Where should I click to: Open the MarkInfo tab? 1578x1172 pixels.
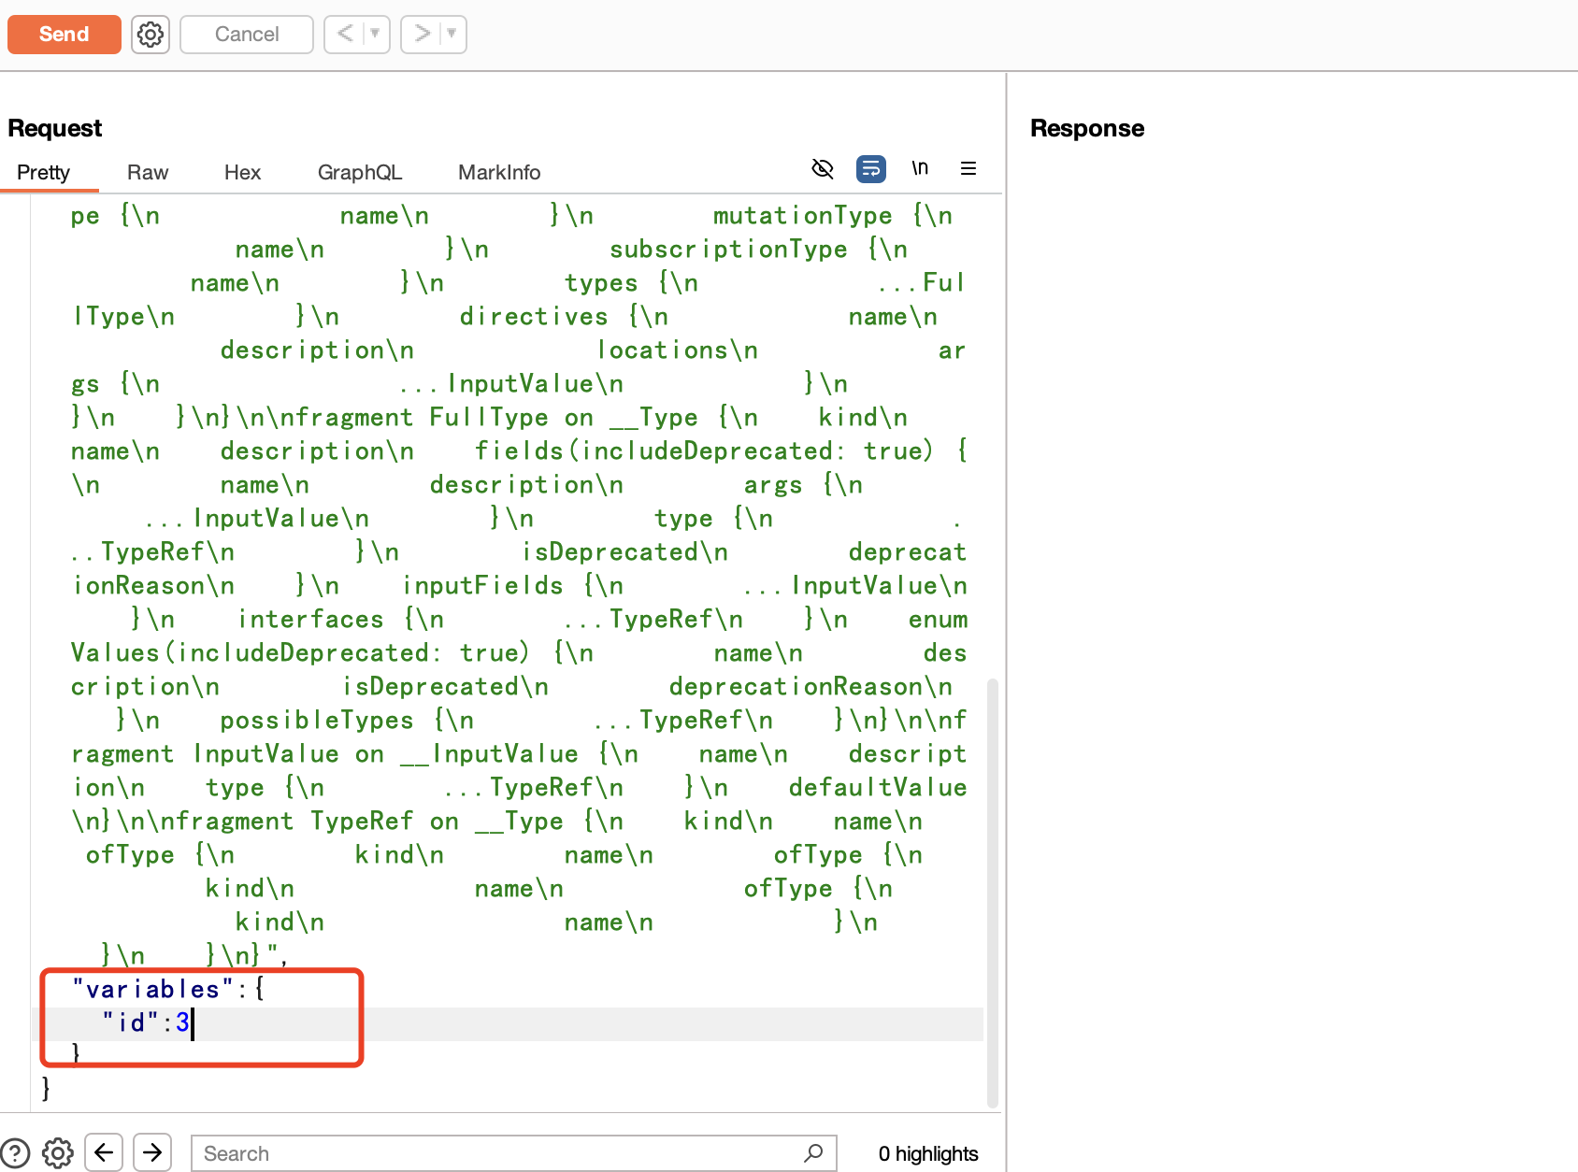tap(498, 172)
